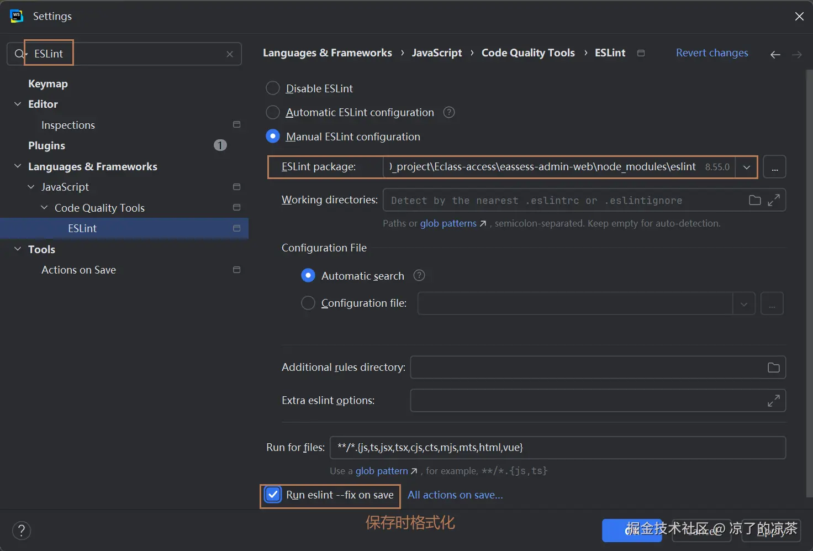The width and height of the screenshot is (813, 551).
Task: Open folder browser for Working directories
Action: click(x=755, y=200)
